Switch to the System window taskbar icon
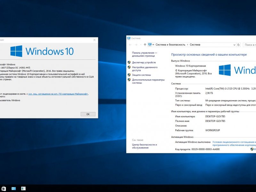 pos(13,188)
